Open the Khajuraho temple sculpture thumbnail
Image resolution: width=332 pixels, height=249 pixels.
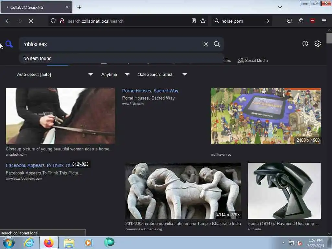coord(183,191)
